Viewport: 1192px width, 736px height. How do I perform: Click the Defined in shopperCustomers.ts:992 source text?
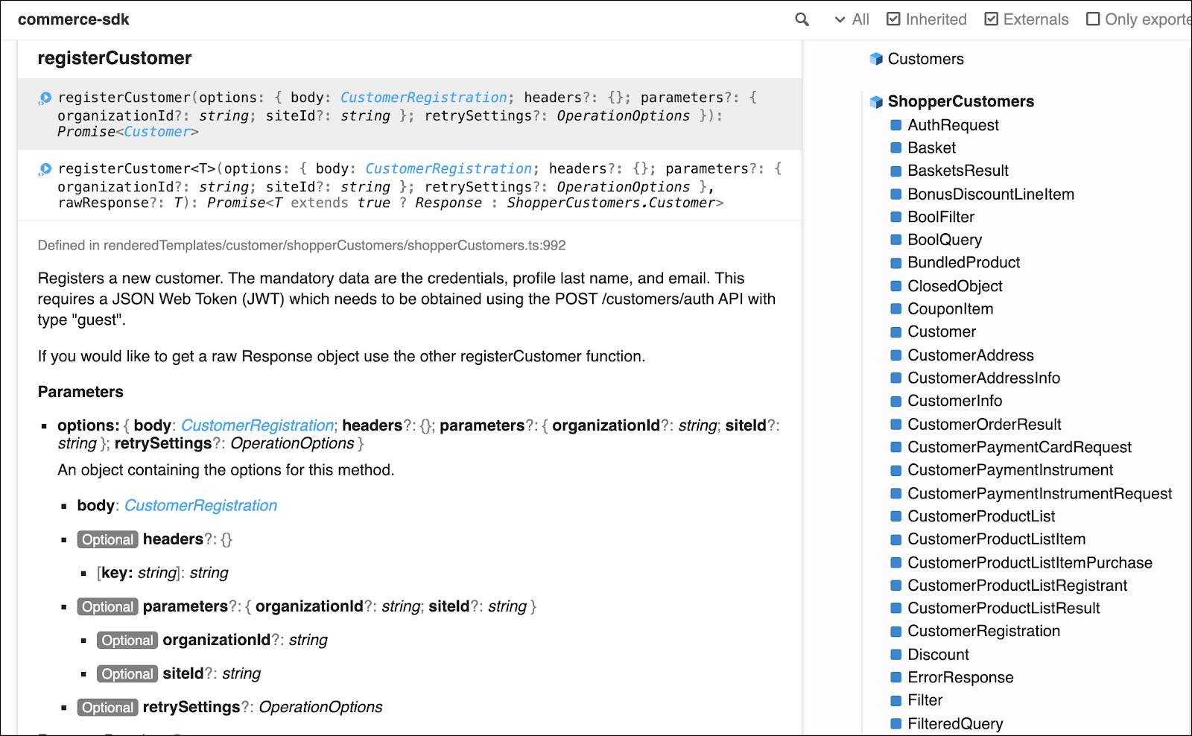(x=302, y=246)
